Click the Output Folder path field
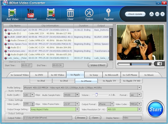This screenshot has height=124, width=168. (48, 118)
